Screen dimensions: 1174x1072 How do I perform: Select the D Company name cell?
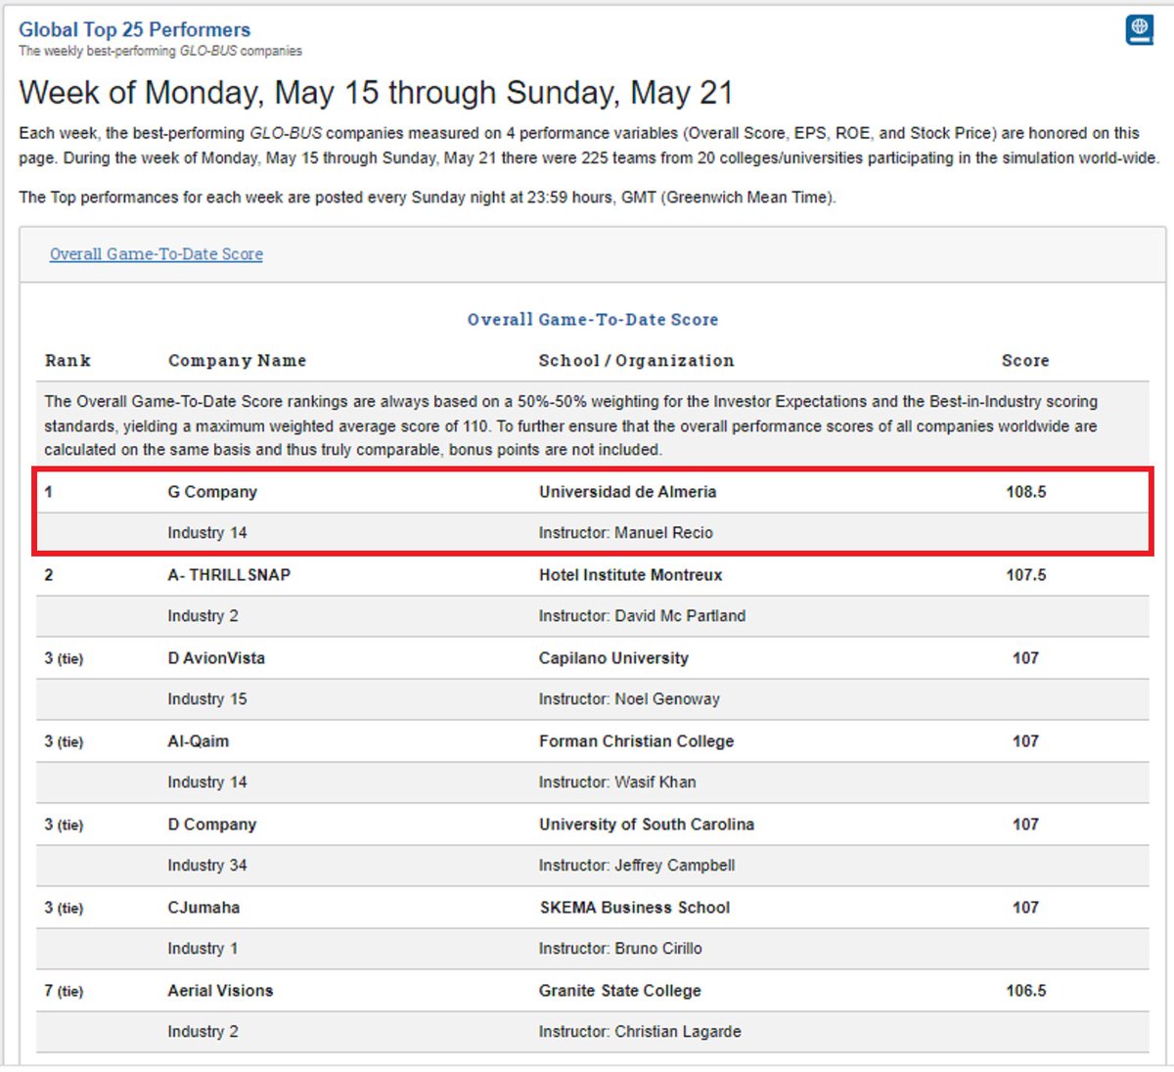(211, 825)
